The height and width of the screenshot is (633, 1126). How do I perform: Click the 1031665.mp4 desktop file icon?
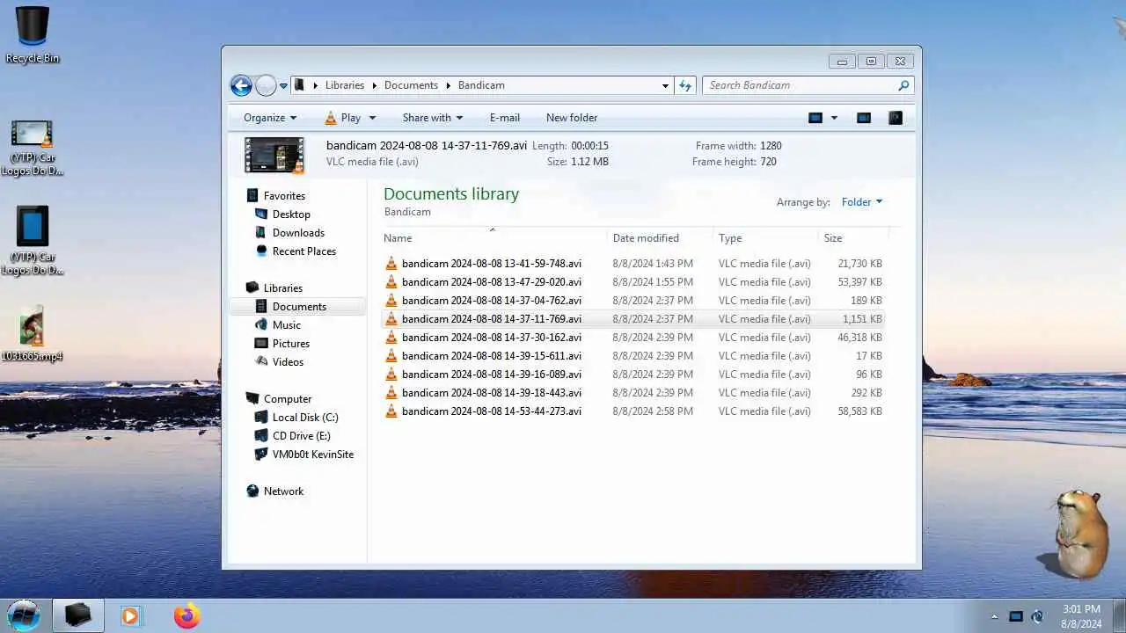tap(32, 333)
